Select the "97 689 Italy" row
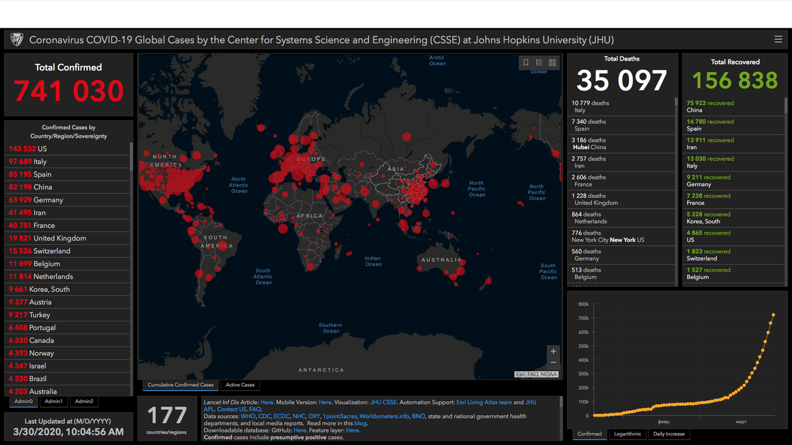 68,162
